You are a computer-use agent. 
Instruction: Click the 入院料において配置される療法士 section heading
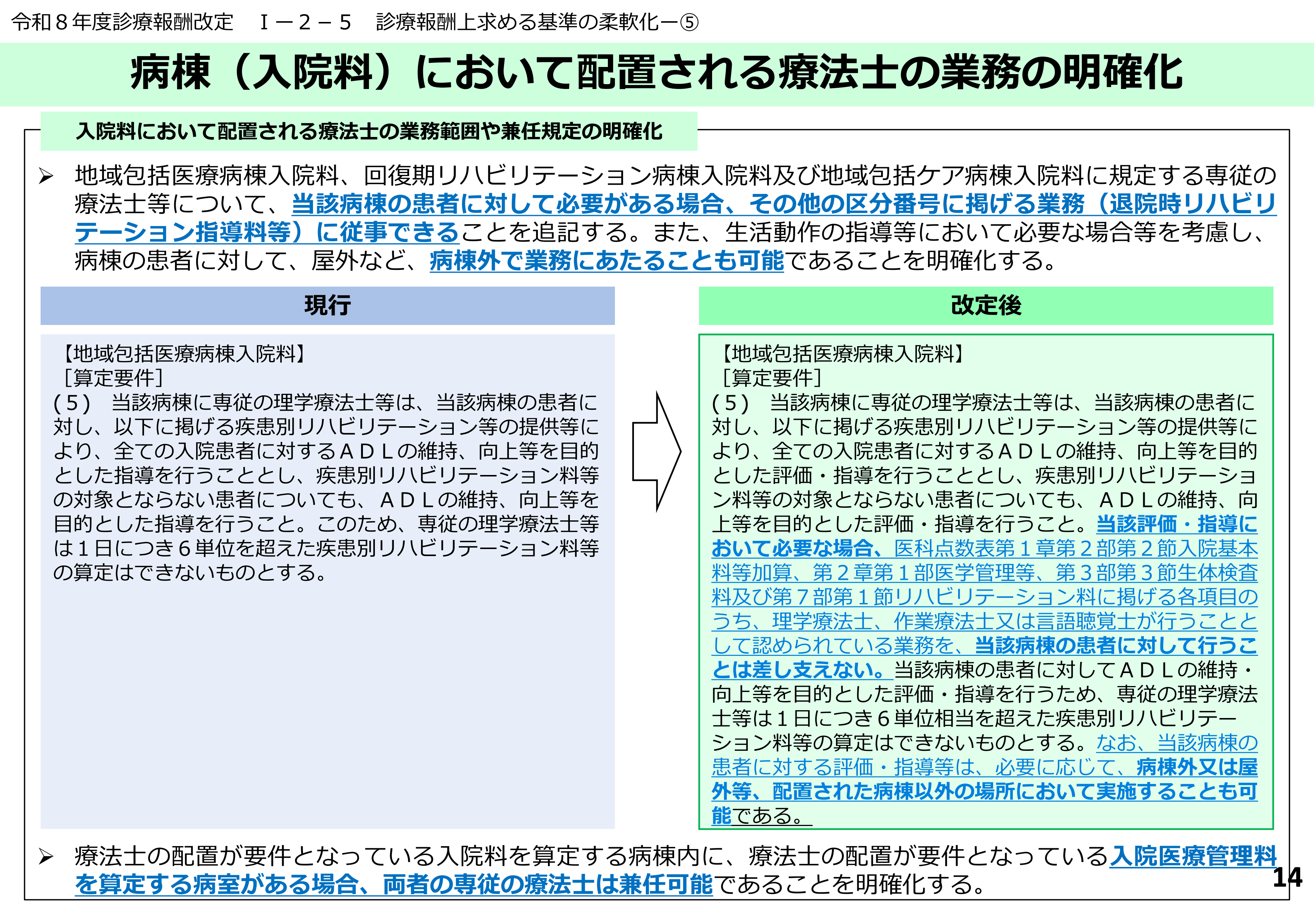pos(369,131)
